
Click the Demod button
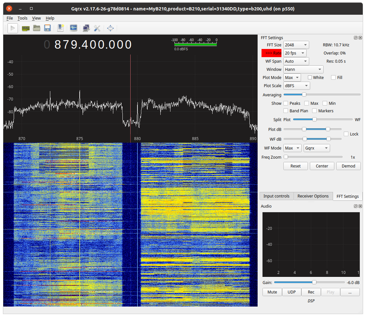click(348, 166)
